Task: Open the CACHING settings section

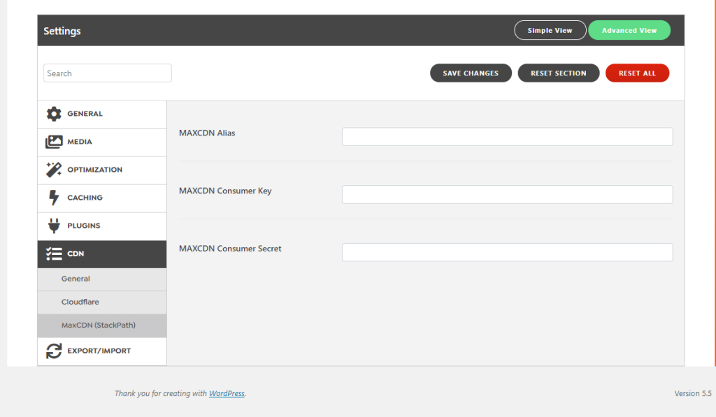Action: coord(102,198)
